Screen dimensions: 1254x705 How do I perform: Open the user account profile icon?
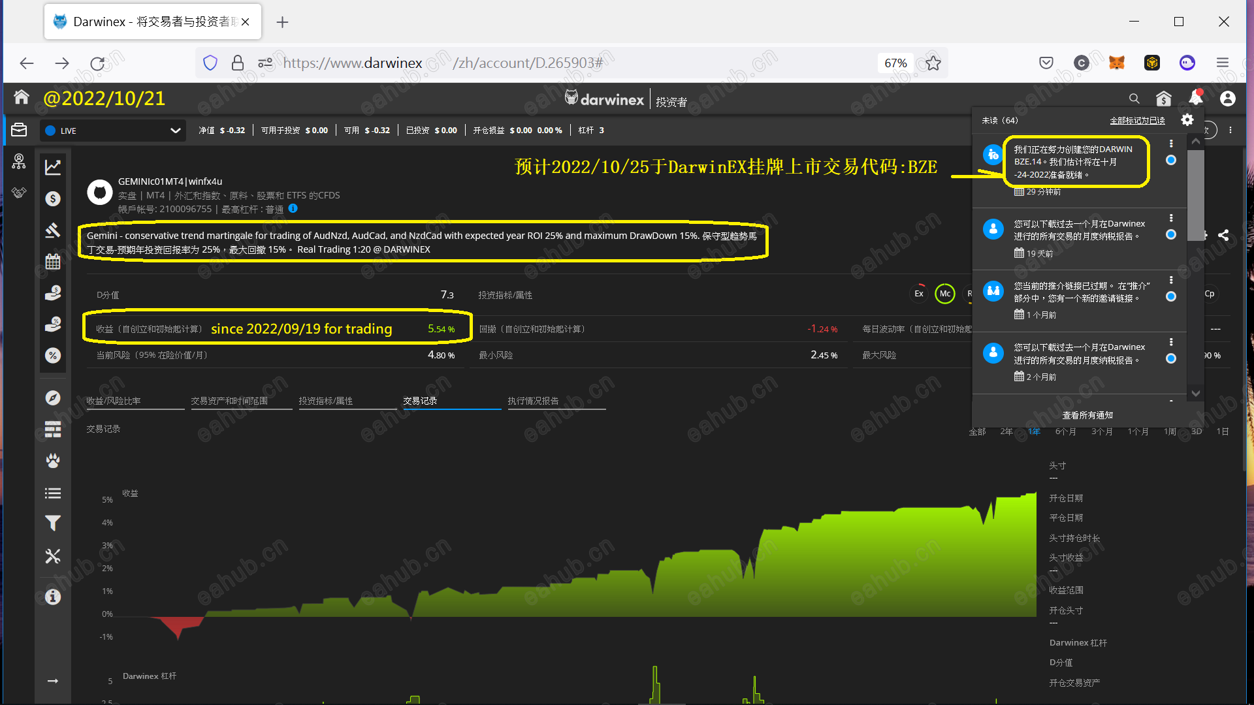(1228, 99)
